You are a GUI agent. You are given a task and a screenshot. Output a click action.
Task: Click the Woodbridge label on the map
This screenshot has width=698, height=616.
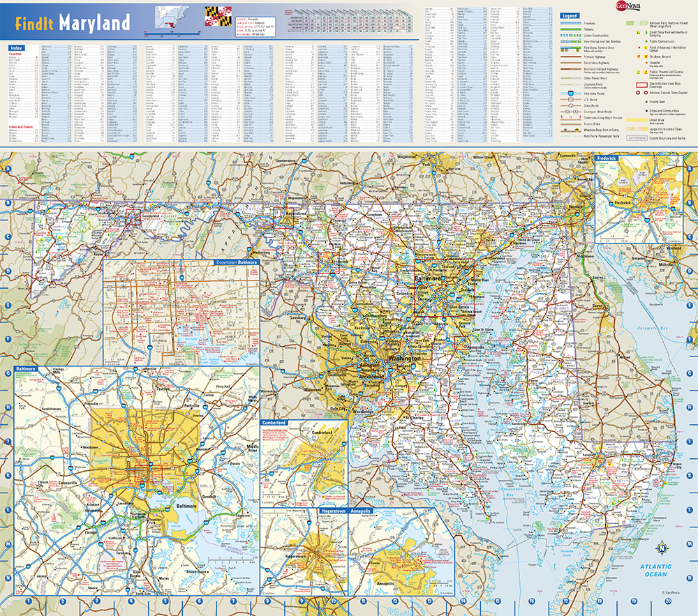(363, 412)
